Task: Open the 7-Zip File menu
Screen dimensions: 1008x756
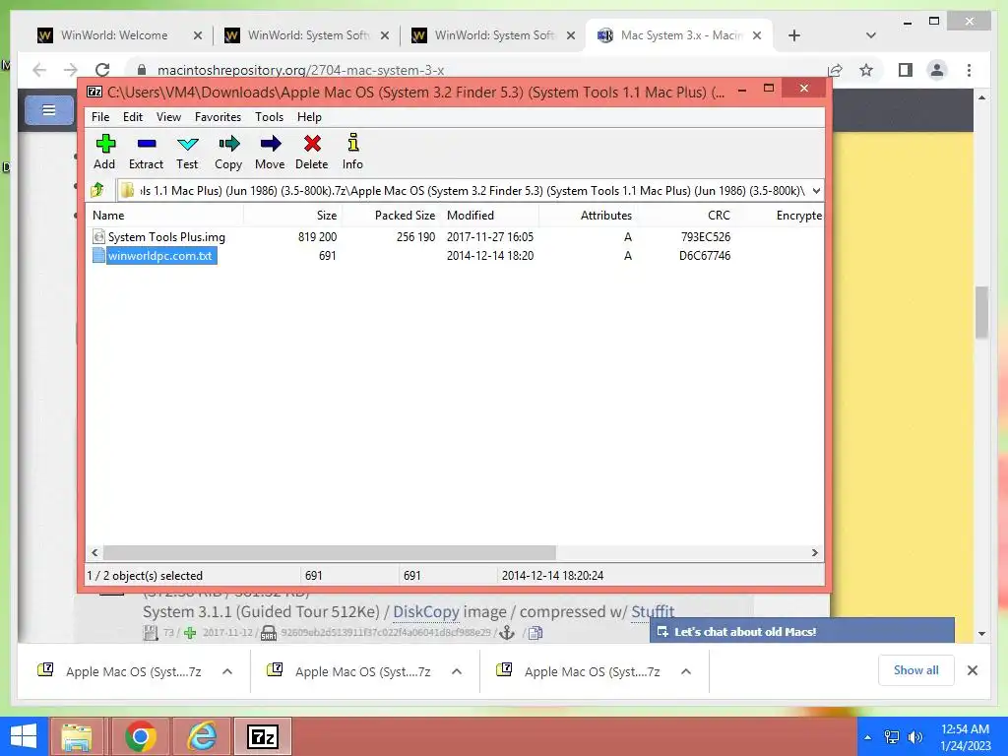Action: (100, 117)
